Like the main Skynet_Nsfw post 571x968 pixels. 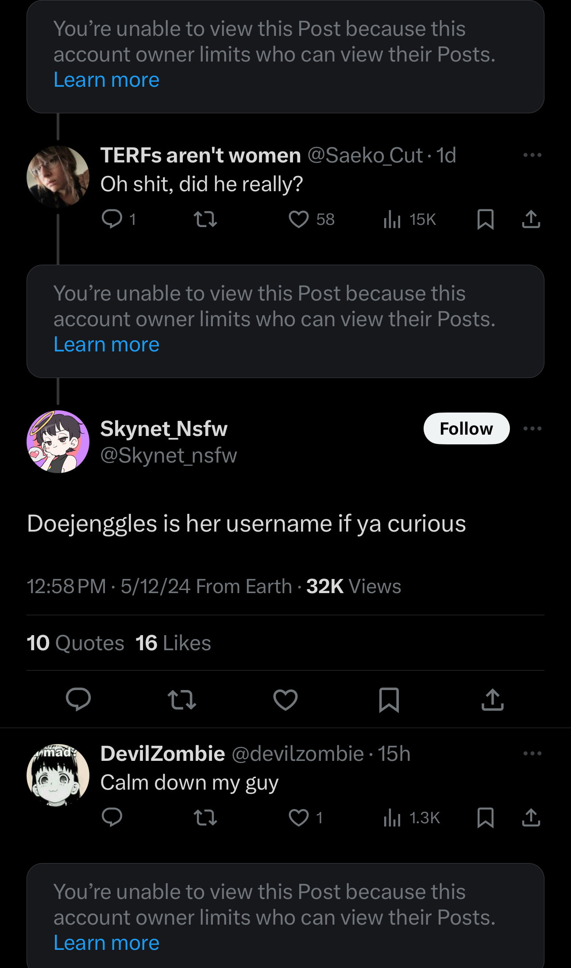[285, 700]
